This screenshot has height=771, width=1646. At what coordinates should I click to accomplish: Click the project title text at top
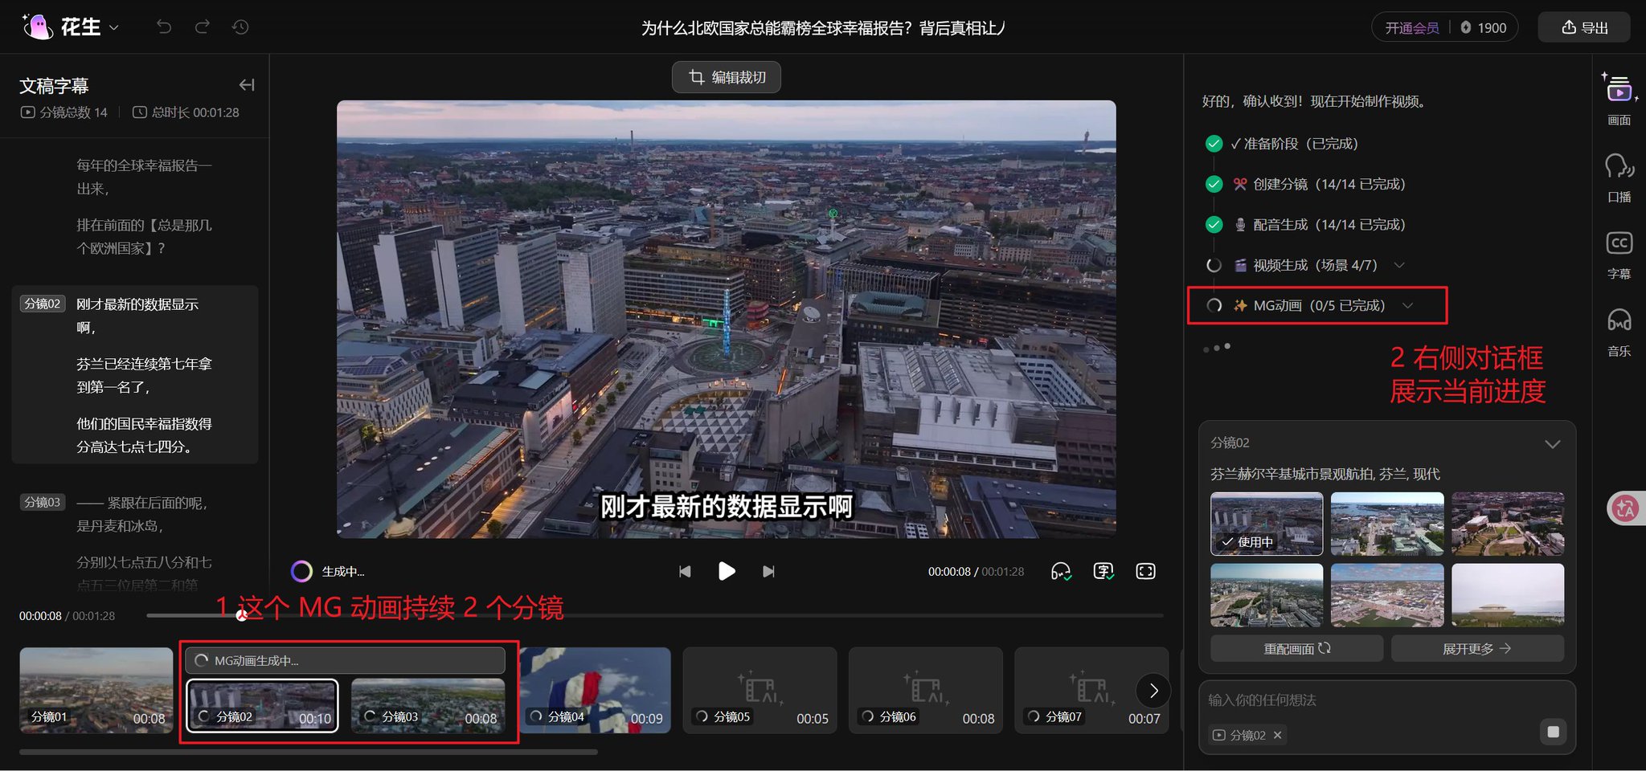tap(823, 28)
